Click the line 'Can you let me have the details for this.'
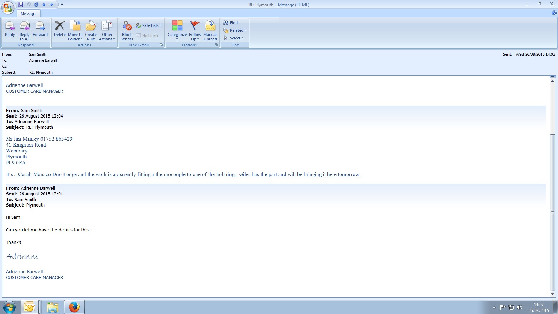The height and width of the screenshot is (314, 558). 48,230
